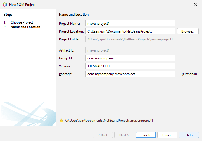Click the disabled Next button
This screenshot has width=202, height=141.
[124, 135]
